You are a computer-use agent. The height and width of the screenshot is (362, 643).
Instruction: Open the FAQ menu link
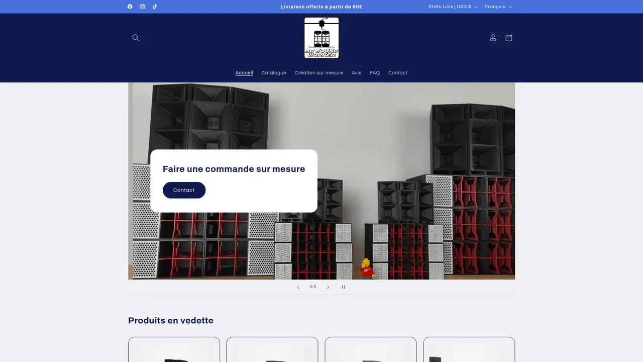(375, 73)
